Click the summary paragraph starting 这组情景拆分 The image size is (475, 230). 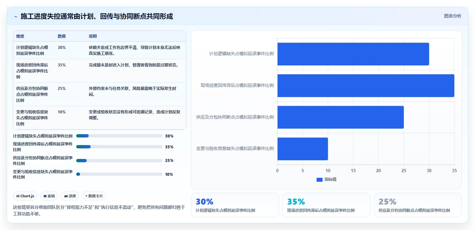click(x=99, y=211)
